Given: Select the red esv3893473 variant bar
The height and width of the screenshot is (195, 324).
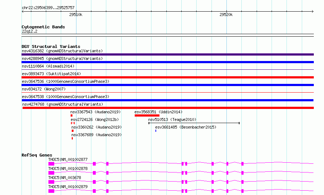Looking at the screenshot, I should (x=167, y=77).
